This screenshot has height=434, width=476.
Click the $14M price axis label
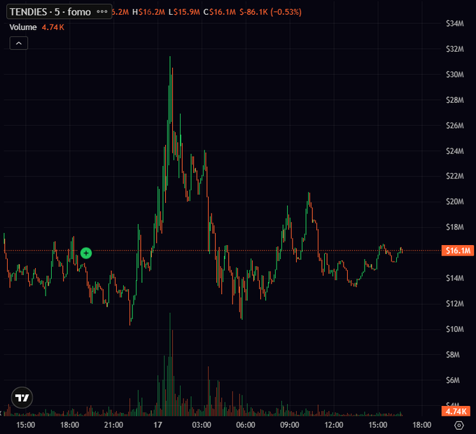pos(455,278)
